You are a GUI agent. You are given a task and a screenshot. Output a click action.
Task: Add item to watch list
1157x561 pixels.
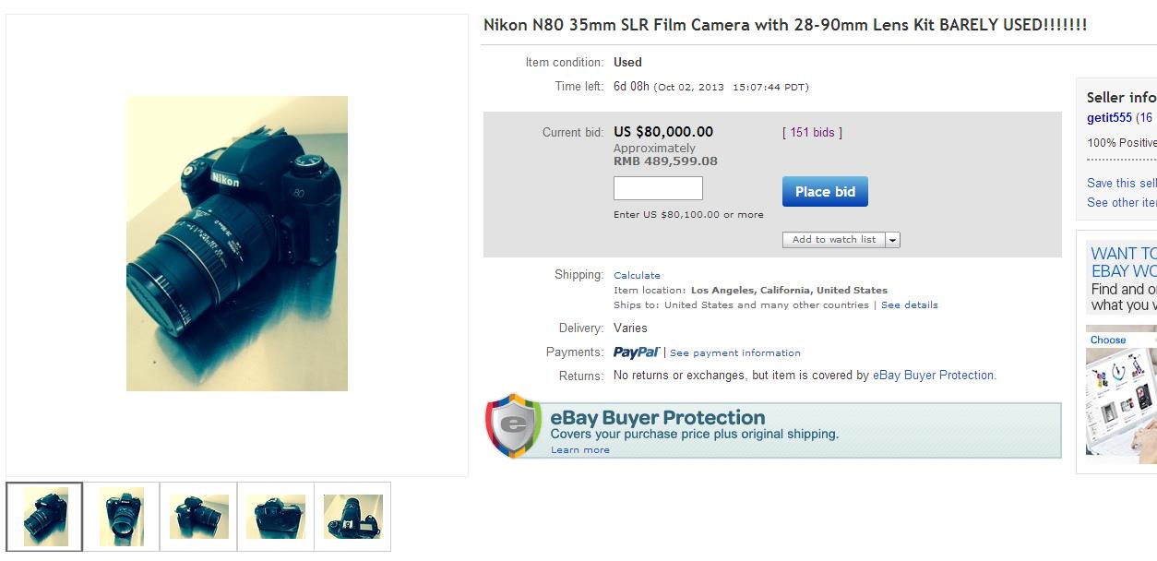tap(834, 240)
